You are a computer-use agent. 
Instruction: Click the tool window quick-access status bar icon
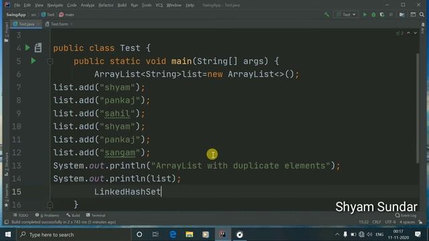pos(7,222)
